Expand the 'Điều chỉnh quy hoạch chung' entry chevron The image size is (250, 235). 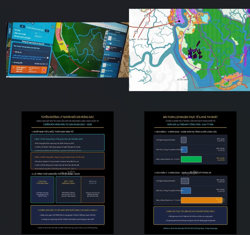[x=45, y=57]
